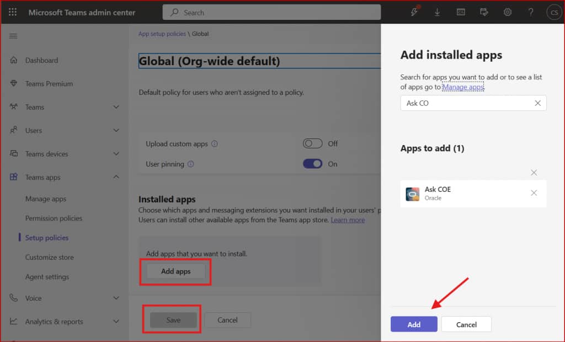Go to Dashboard in sidebar
Image resolution: width=565 pixels, height=342 pixels.
41,60
